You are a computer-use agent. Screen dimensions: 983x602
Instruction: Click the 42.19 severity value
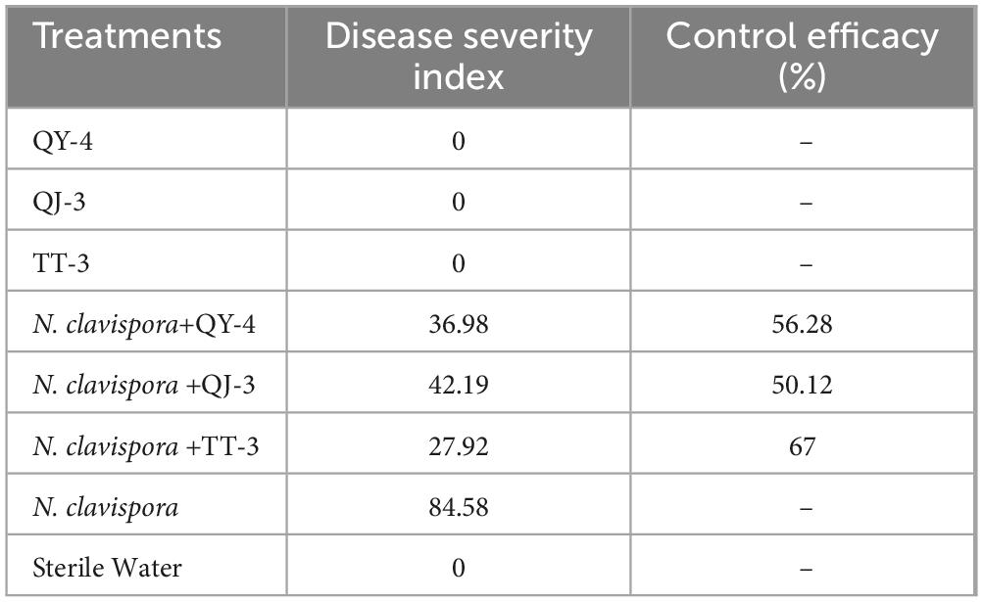pos(459,386)
